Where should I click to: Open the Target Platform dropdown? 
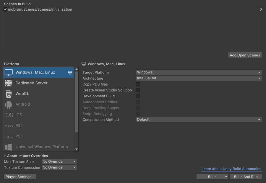tap(199, 72)
